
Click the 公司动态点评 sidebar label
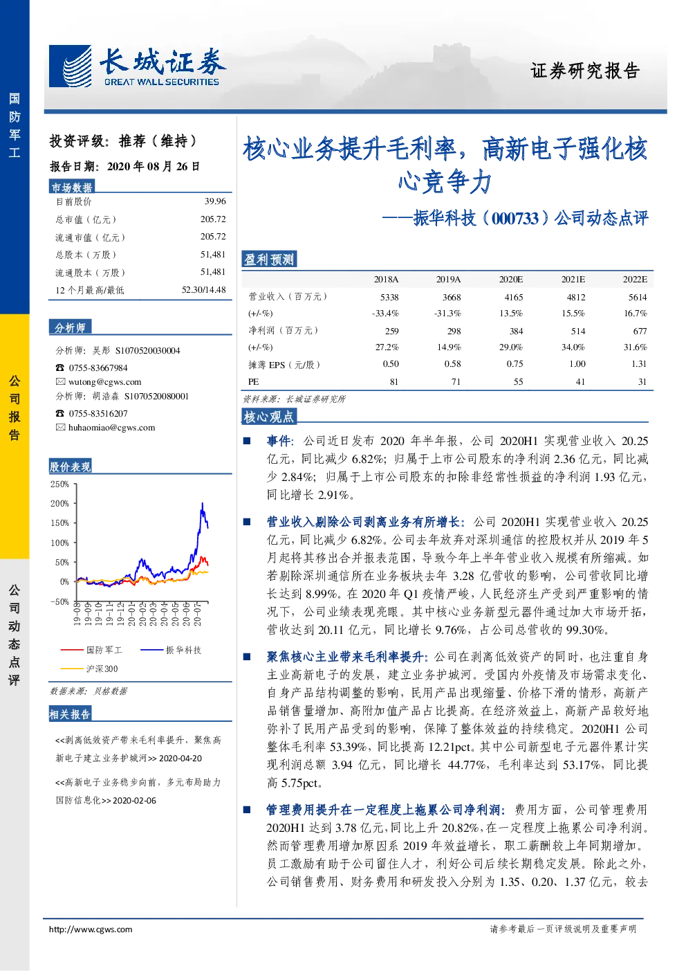coord(15,634)
